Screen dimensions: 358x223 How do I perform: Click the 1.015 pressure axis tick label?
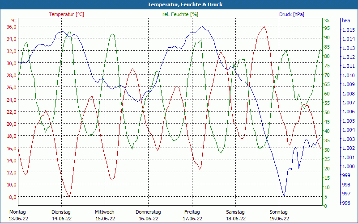(x=347, y=30)
